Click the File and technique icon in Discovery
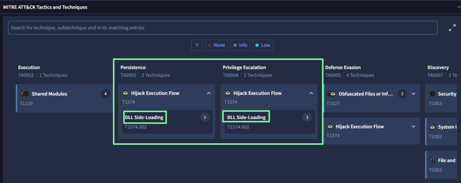This screenshot has width=461, height=183. point(433,160)
